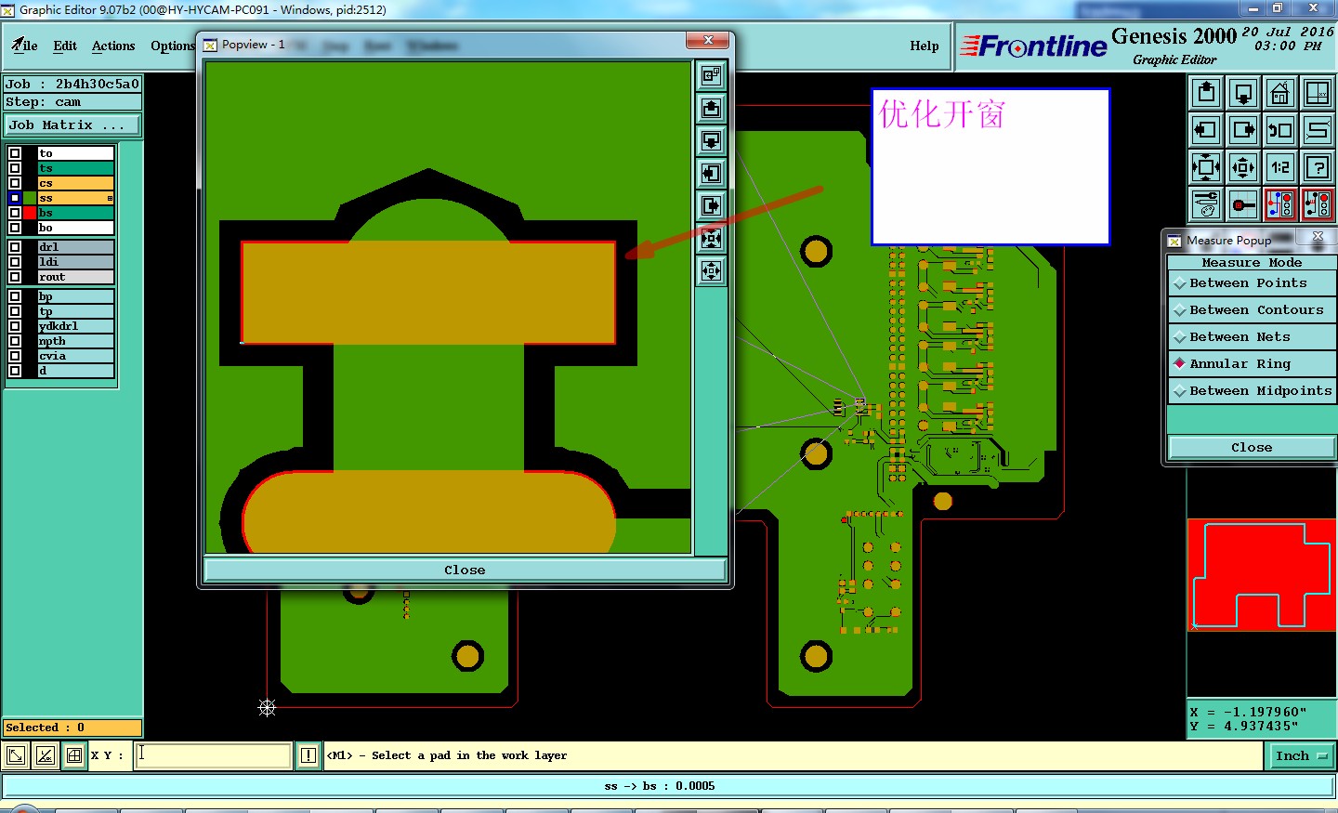Screen dimensions: 1338x813
Task: Zoom out with the outward arrows icon
Action: (1243, 167)
